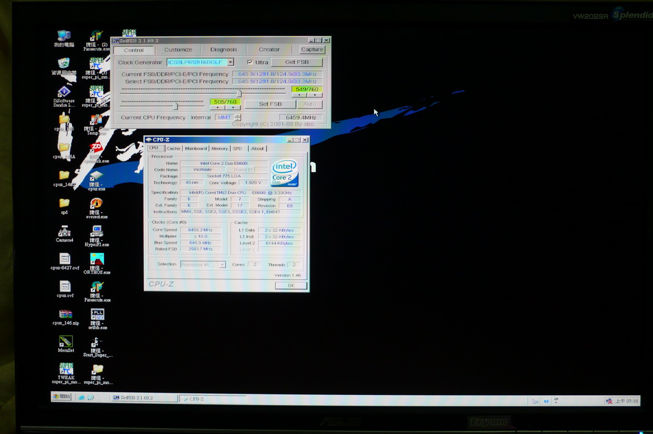
Task: Click the 505/760 lower slider thumb
Action: 176,106
